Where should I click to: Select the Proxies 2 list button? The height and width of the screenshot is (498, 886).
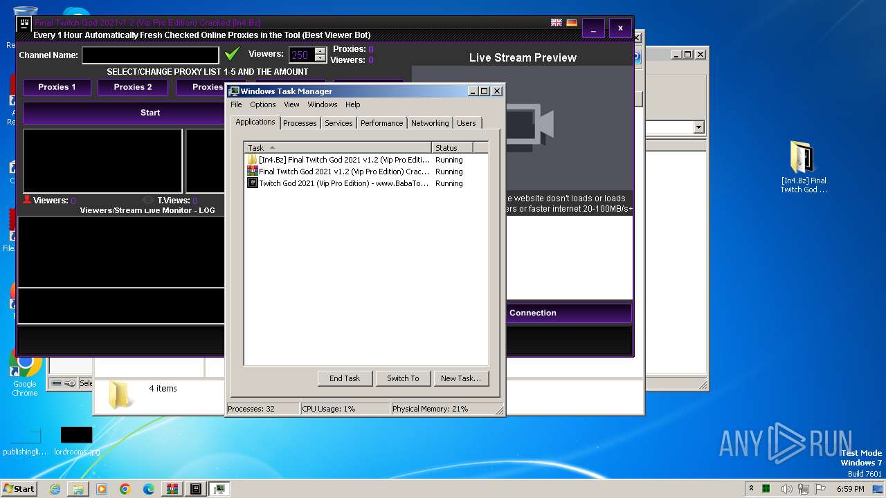pos(133,87)
